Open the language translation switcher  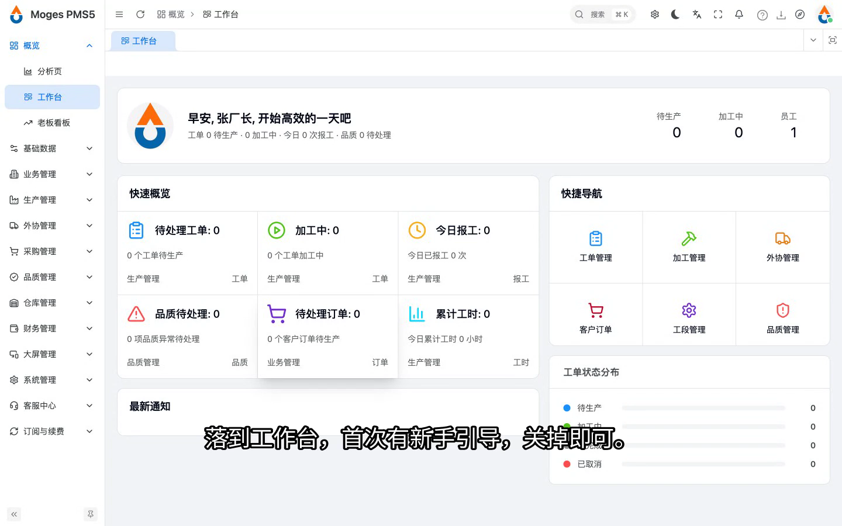click(x=696, y=15)
